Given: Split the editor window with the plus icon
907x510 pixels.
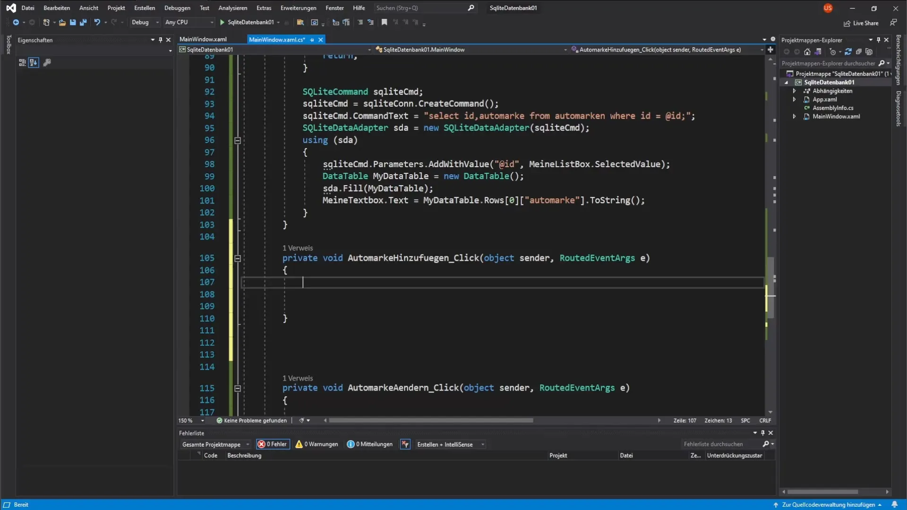Looking at the screenshot, I should 770,50.
